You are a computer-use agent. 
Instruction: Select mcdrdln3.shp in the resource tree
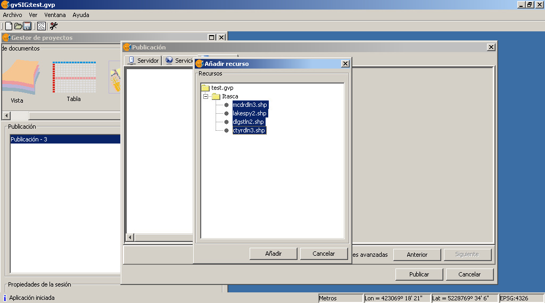[250, 105]
